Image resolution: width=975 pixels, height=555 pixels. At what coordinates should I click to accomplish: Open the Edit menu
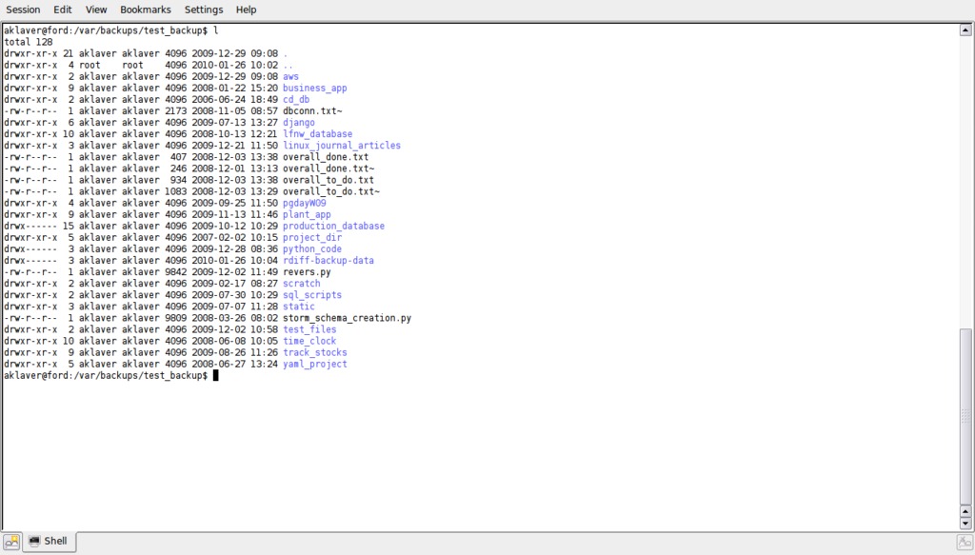pyautogui.click(x=63, y=10)
